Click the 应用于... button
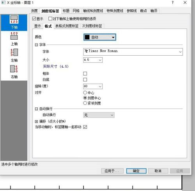 112,171
